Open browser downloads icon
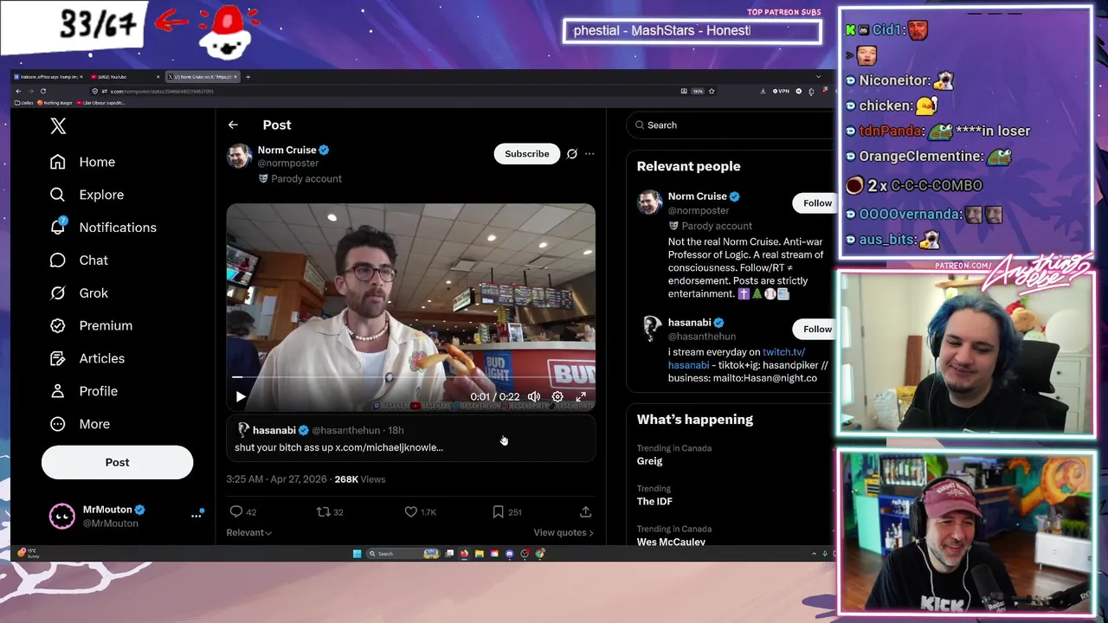The image size is (1108, 623). [763, 91]
